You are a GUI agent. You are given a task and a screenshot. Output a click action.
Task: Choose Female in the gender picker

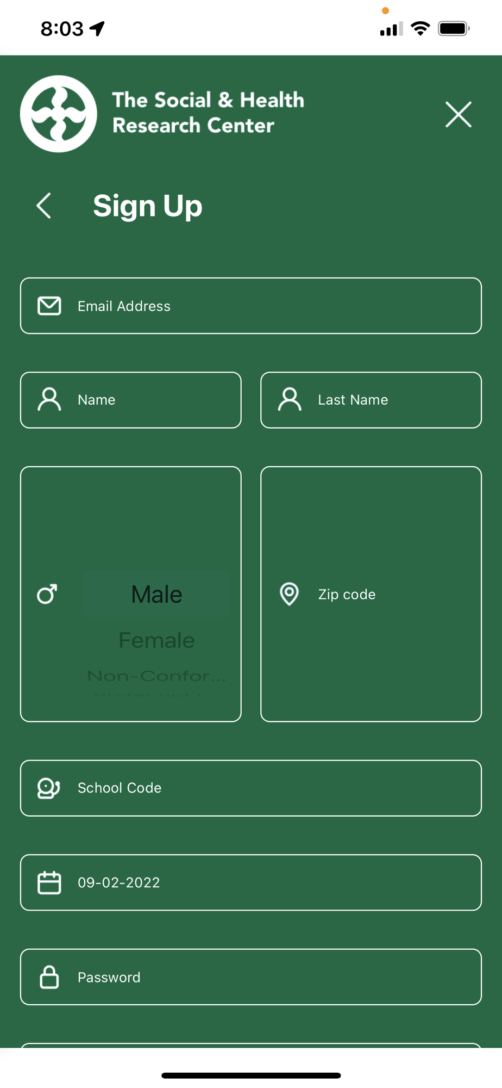[x=156, y=640]
